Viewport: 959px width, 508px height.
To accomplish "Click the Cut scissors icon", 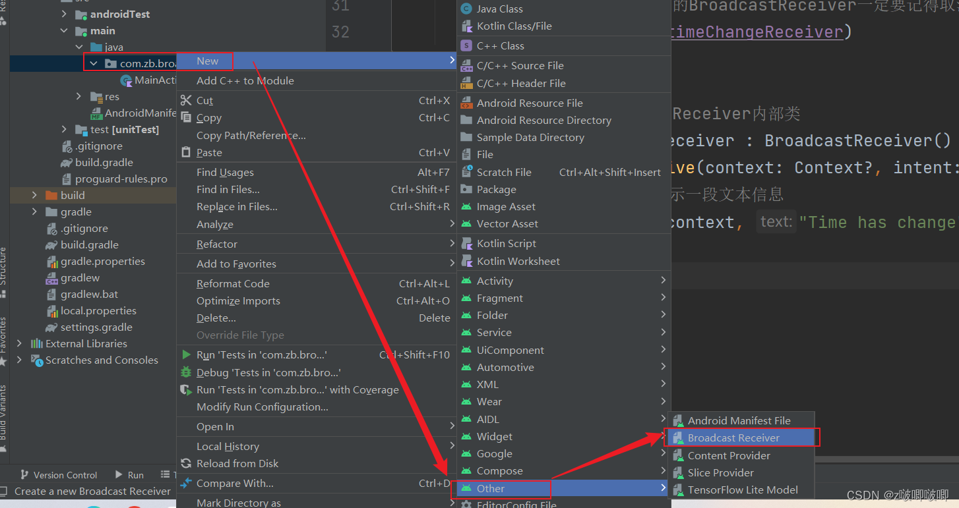I will (x=186, y=100).
